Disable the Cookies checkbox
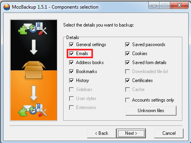191x143 pixels. click(x=127, y=54)
